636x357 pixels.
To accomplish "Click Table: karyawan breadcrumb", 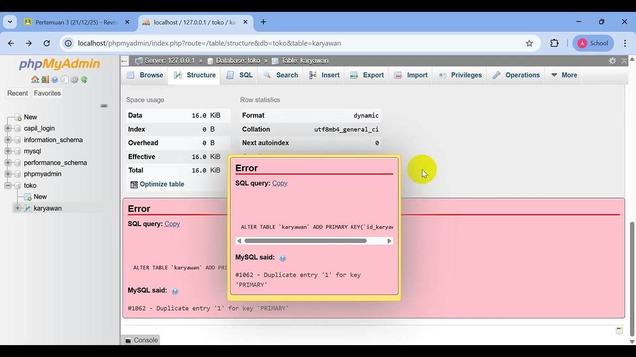I will [x=305, y=60].
